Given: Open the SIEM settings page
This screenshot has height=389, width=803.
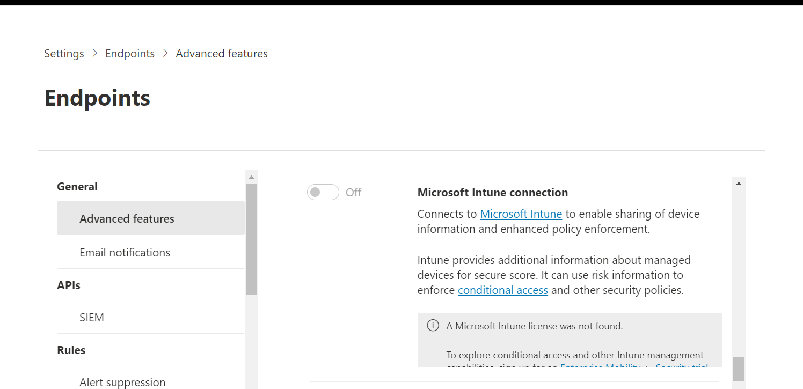Looking at the screenshot, I should click(x=92, y=317).
